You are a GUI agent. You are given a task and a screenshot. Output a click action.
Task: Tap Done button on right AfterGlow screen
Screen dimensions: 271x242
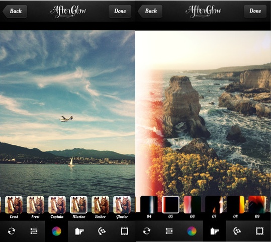tap(255, 11)
